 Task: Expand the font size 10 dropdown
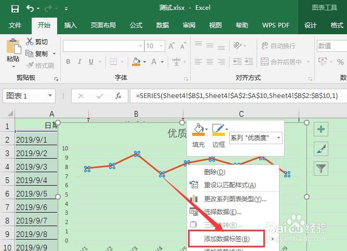pos(161,46)
